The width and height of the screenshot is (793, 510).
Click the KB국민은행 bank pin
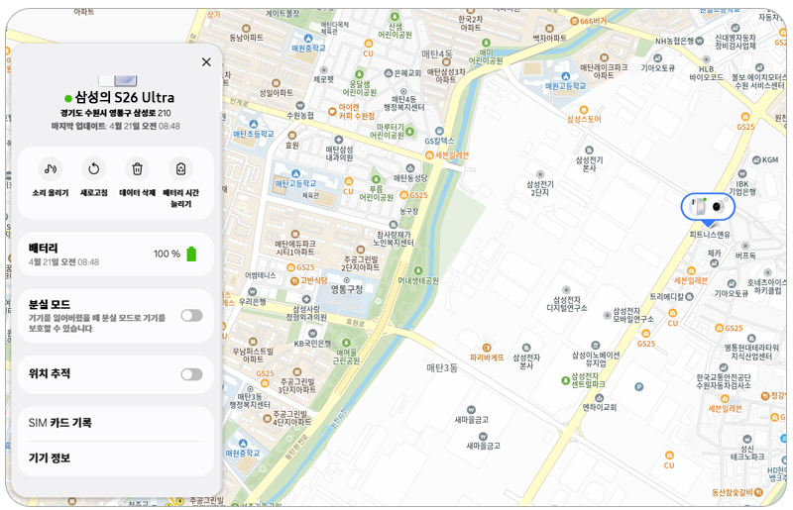312,334
